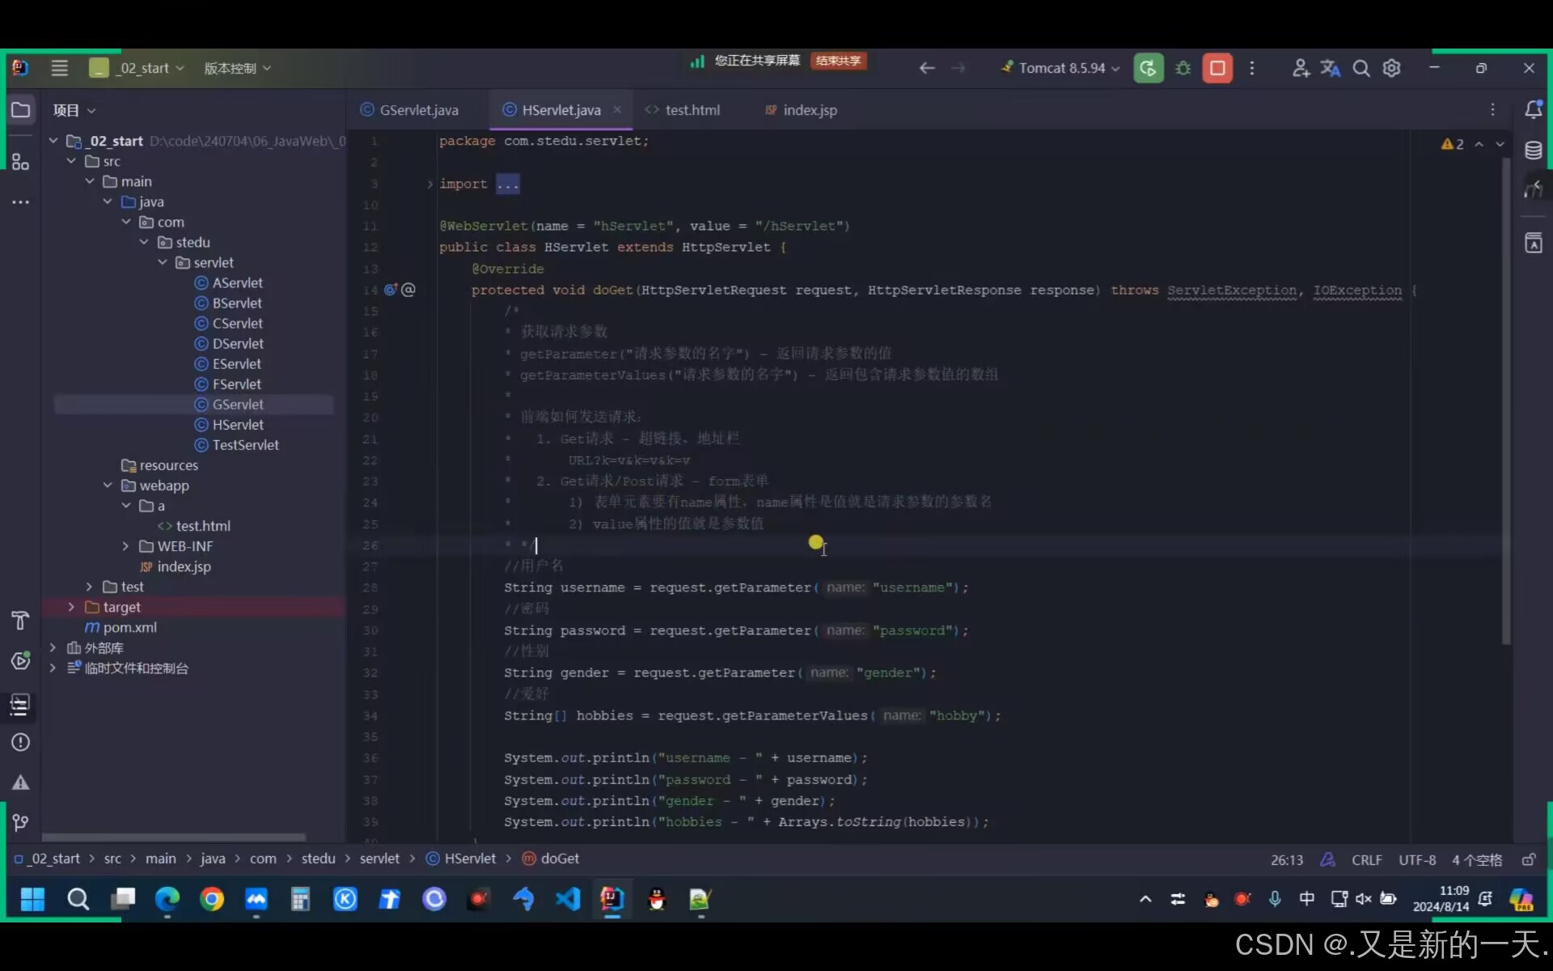
Task: Toggle read-only lock in status bar
Action: 1528,859
